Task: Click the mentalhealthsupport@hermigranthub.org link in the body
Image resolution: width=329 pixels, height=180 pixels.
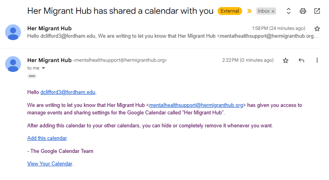Action: click(196, 105)
